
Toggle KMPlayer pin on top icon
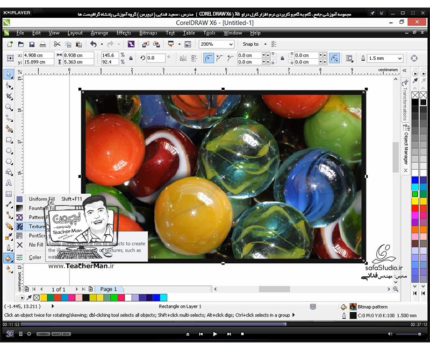372,13
